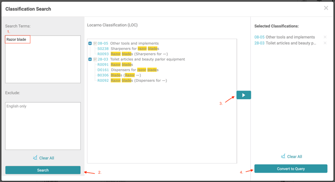Screen dimensions: 335x182
Task: Select S0238 Sharpeners for razor blades
Action: tap(128, 49)
